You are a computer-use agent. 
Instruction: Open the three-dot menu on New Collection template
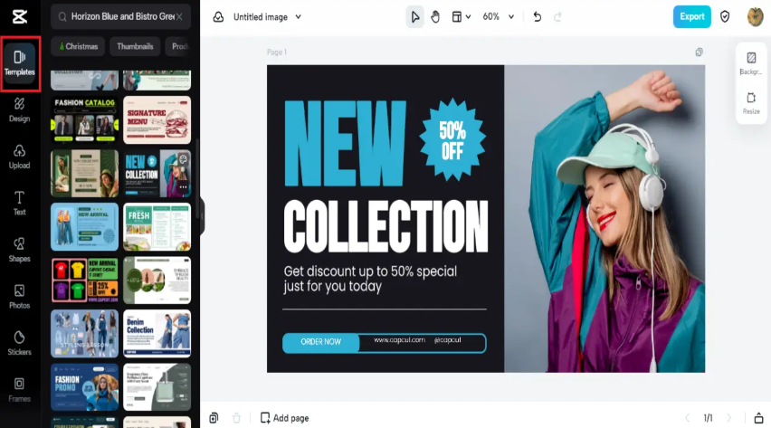coord(184,187)
